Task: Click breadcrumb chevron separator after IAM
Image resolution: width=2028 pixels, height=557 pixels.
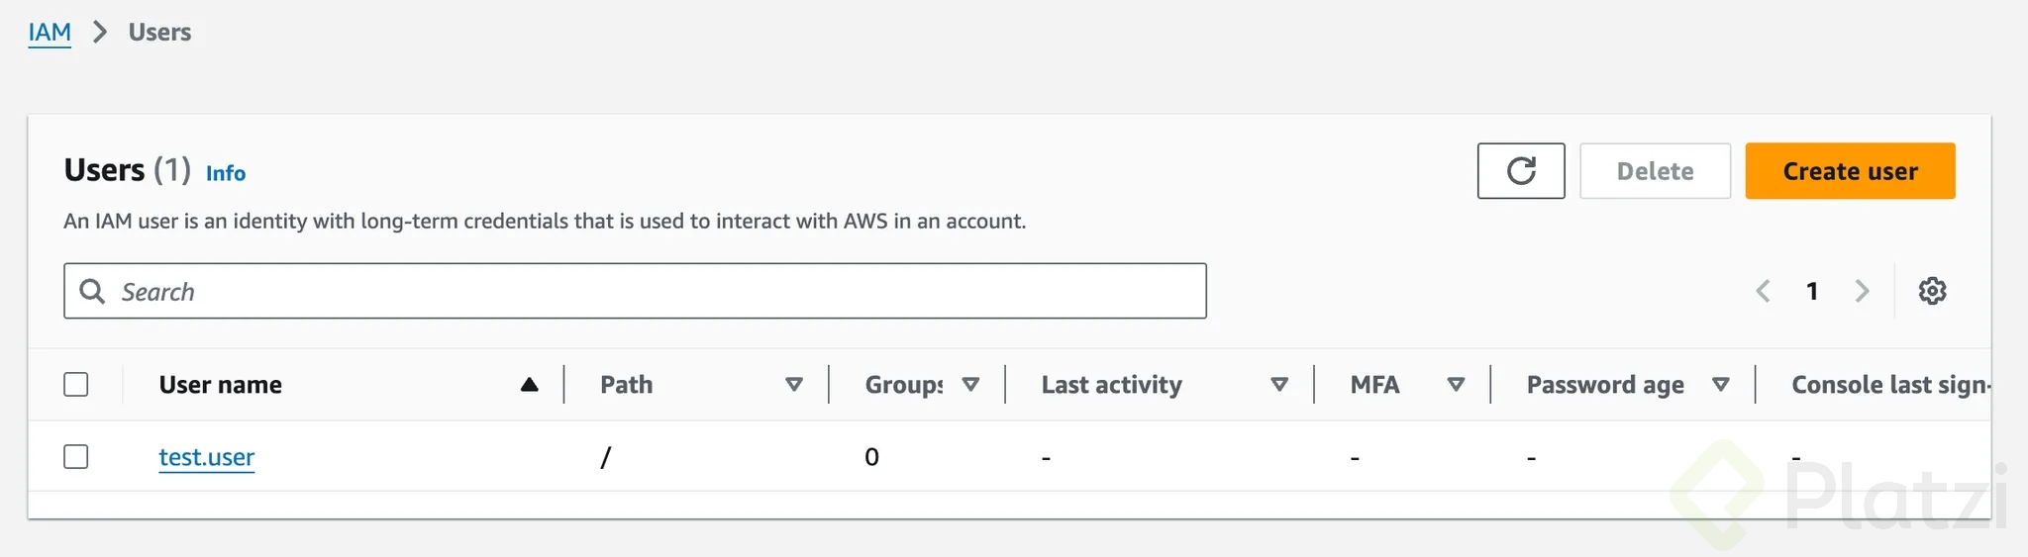Action: pos(100,32)
